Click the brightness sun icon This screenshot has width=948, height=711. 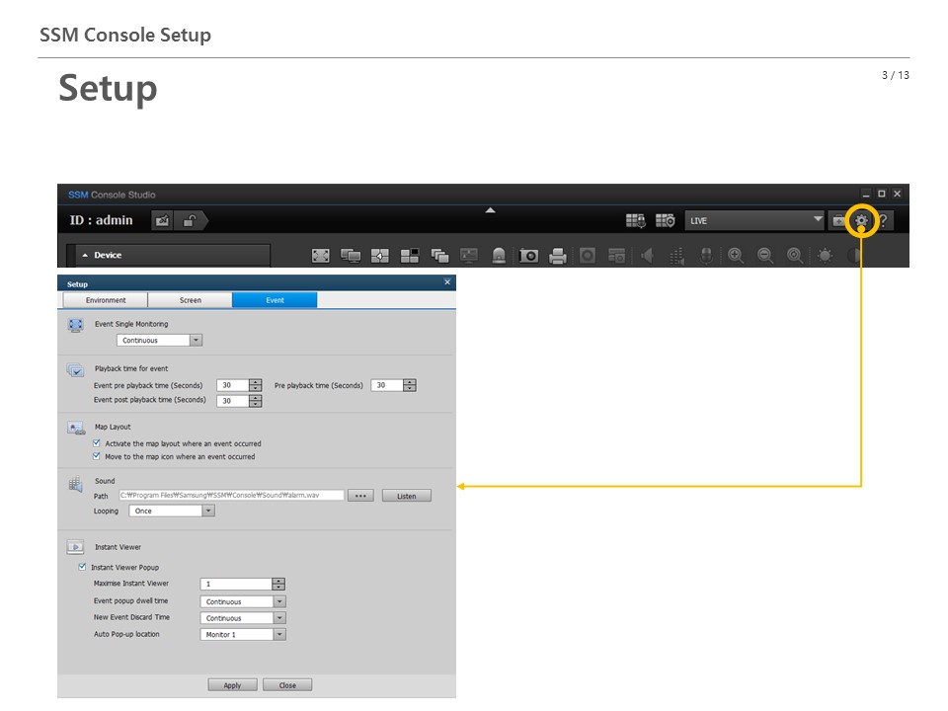coord(825,256)
